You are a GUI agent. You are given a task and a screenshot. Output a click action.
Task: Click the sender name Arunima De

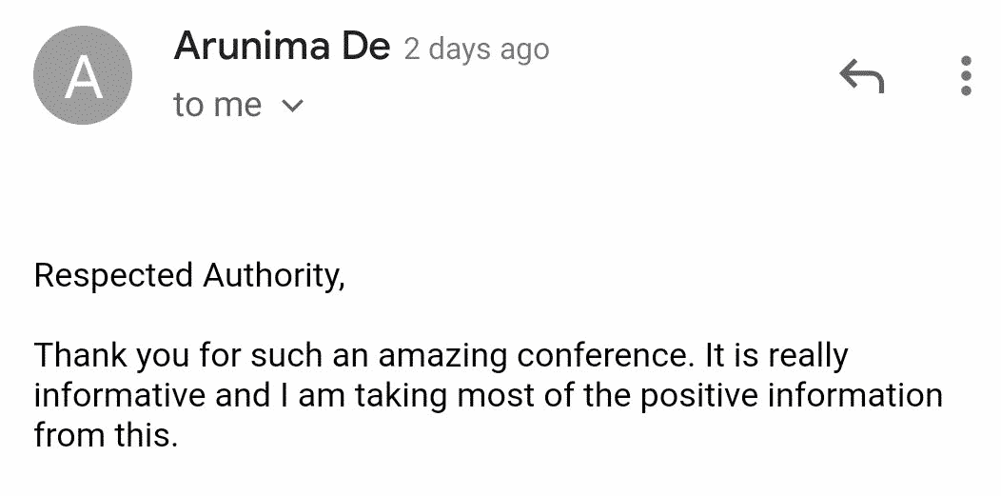point(282,47)
